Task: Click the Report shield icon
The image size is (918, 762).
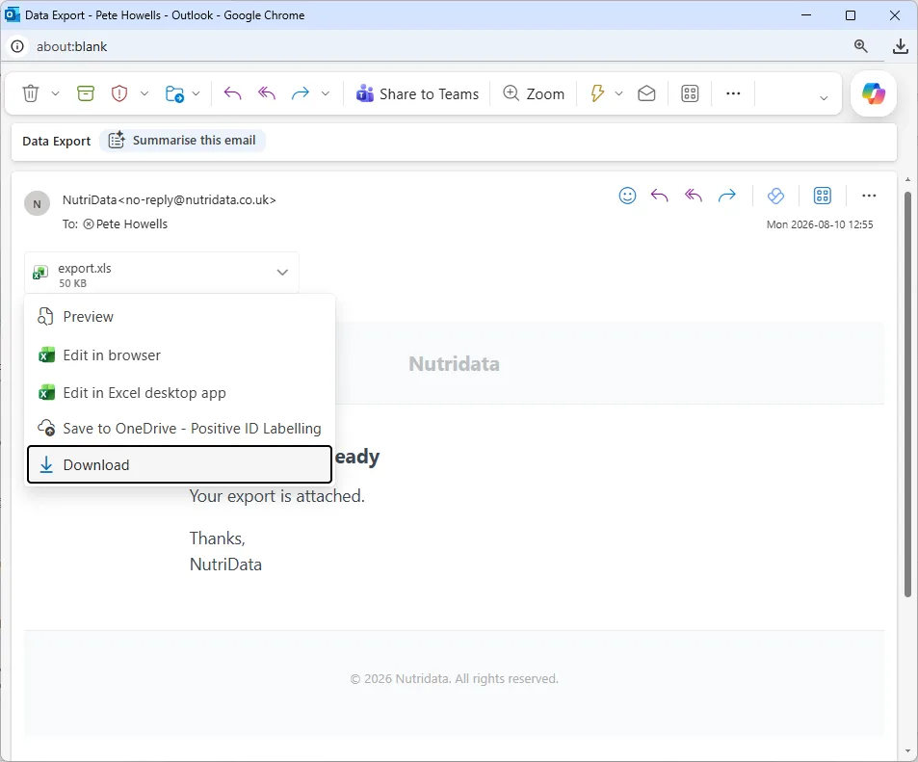Action: click(119, 93)
